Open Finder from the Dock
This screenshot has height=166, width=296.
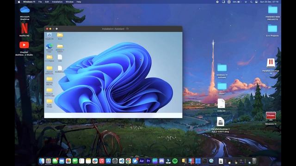point(42,161)
